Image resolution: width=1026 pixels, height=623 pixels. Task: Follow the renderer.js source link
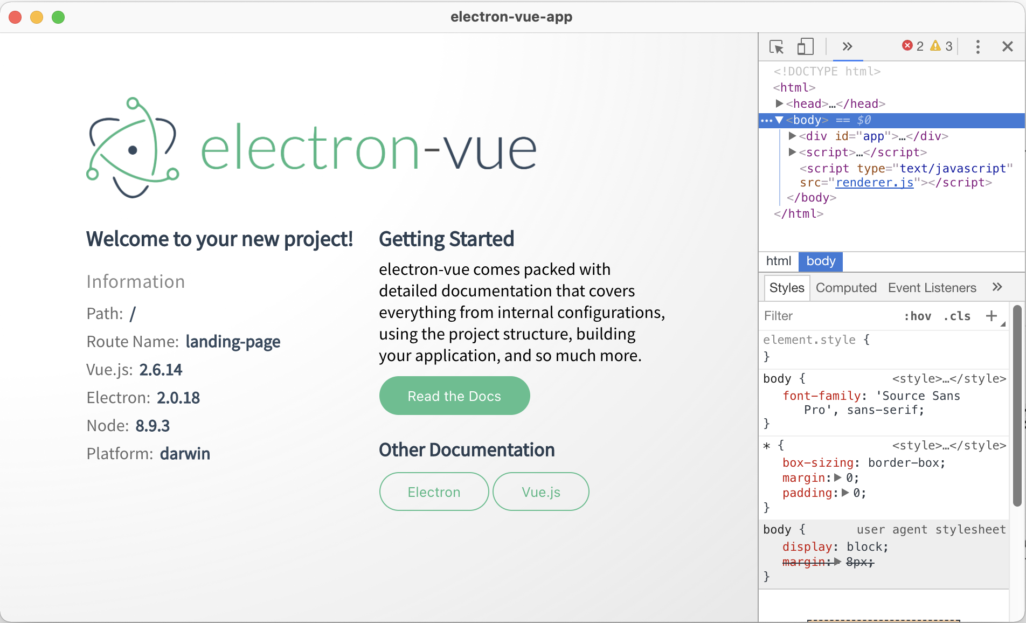coord(875,183)
